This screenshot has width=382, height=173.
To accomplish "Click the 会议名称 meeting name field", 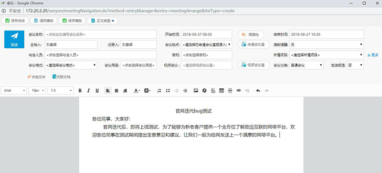I will tap(101, 34).
